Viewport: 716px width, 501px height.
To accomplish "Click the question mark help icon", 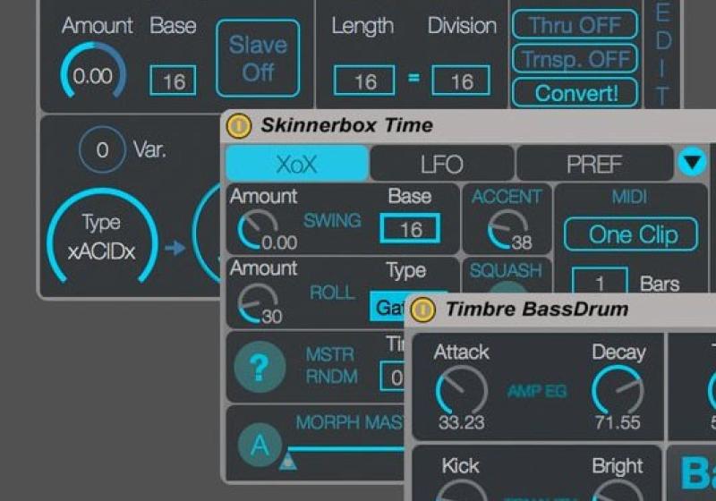I will point(260,367).
